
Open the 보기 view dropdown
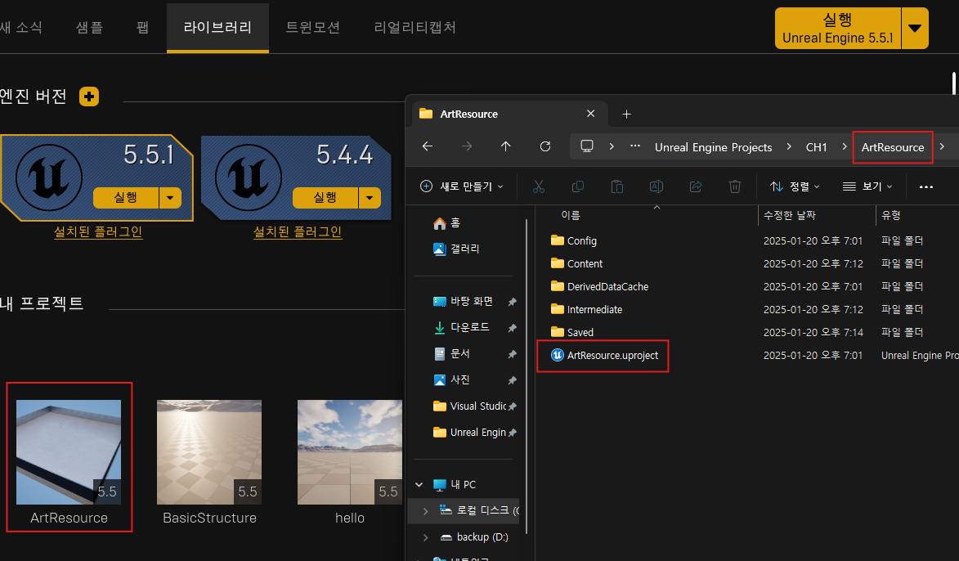[867, 186]
